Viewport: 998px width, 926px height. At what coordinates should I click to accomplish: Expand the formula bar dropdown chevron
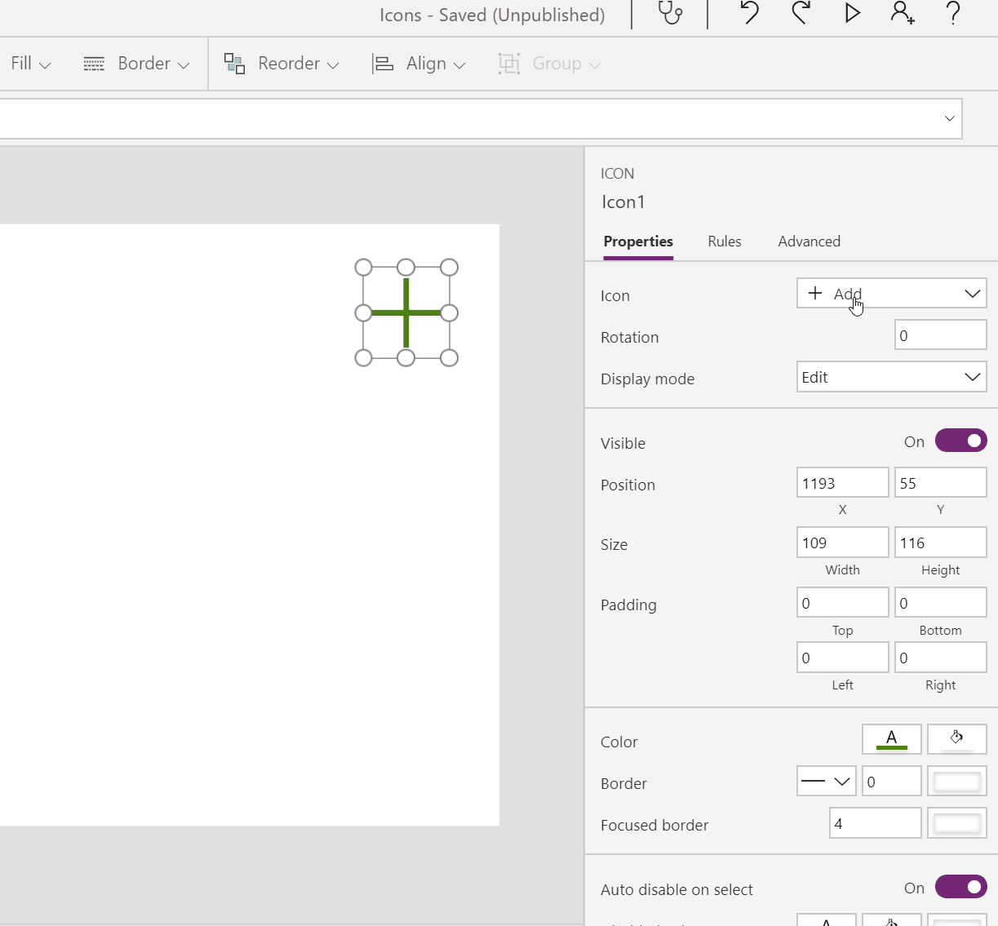[949, 118]
